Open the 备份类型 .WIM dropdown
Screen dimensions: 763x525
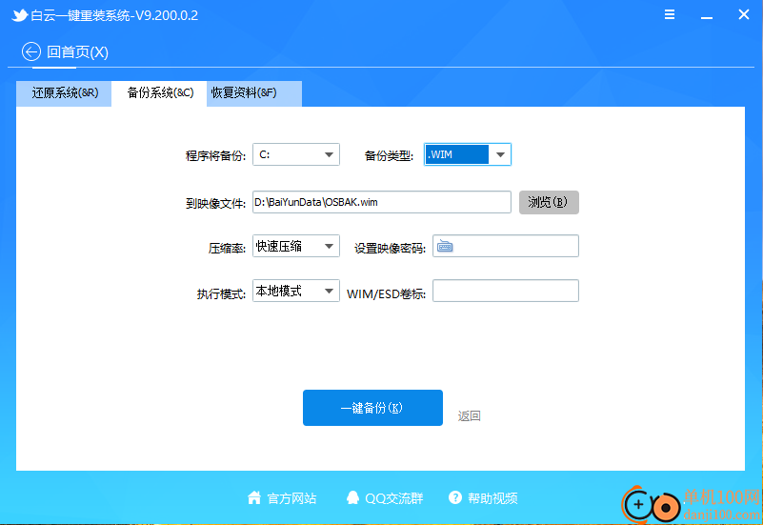467,154
